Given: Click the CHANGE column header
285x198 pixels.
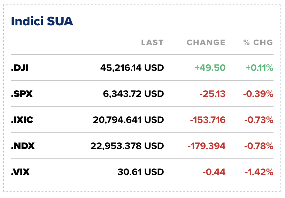Looking at the screenshot, I should coord(206,43).
